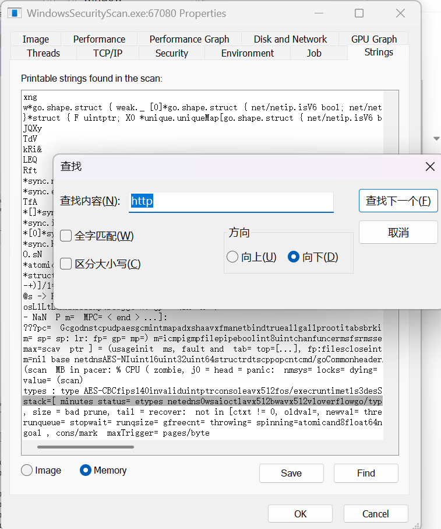Screen dimensions: 441x529
Task: Switch to the Threads tab
Action: (44, 53)
